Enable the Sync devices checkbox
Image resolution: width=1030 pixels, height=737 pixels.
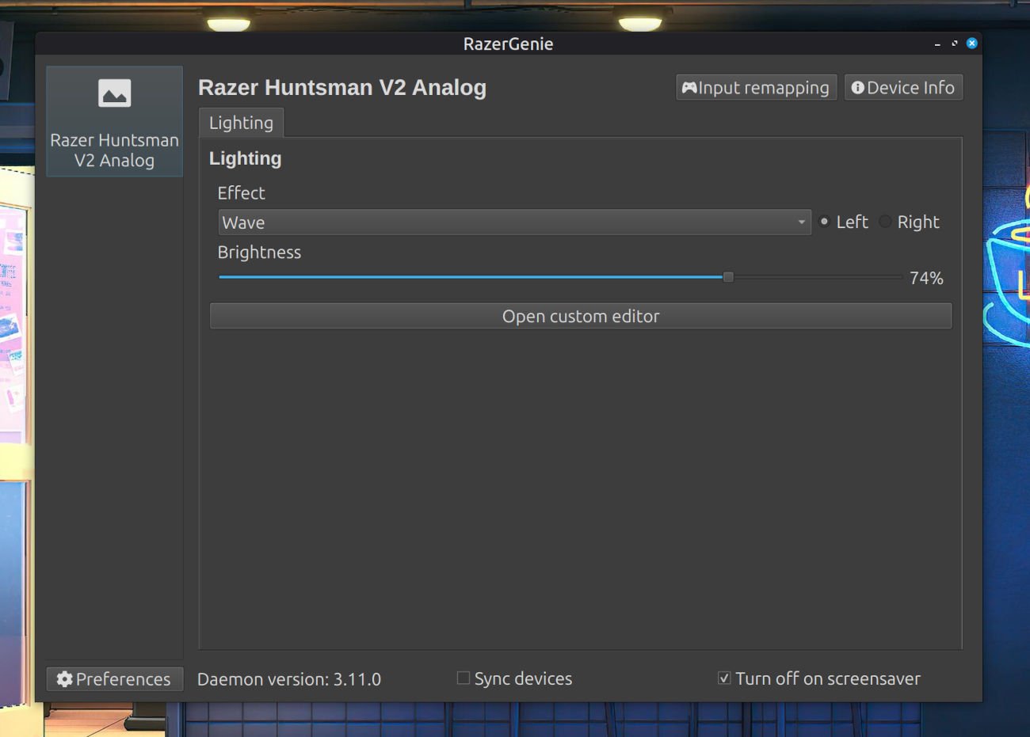point(463,678)
